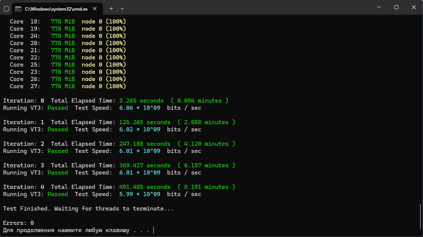Click the 'Core 18:' line

(68, 22)
